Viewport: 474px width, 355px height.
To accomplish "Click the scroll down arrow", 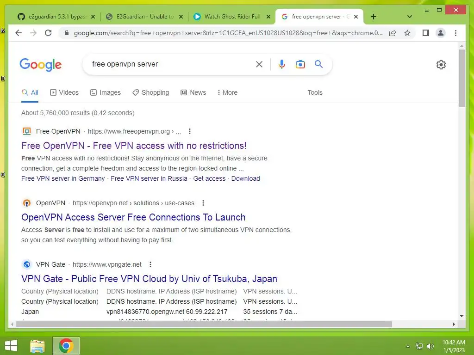I will point(462,316).
